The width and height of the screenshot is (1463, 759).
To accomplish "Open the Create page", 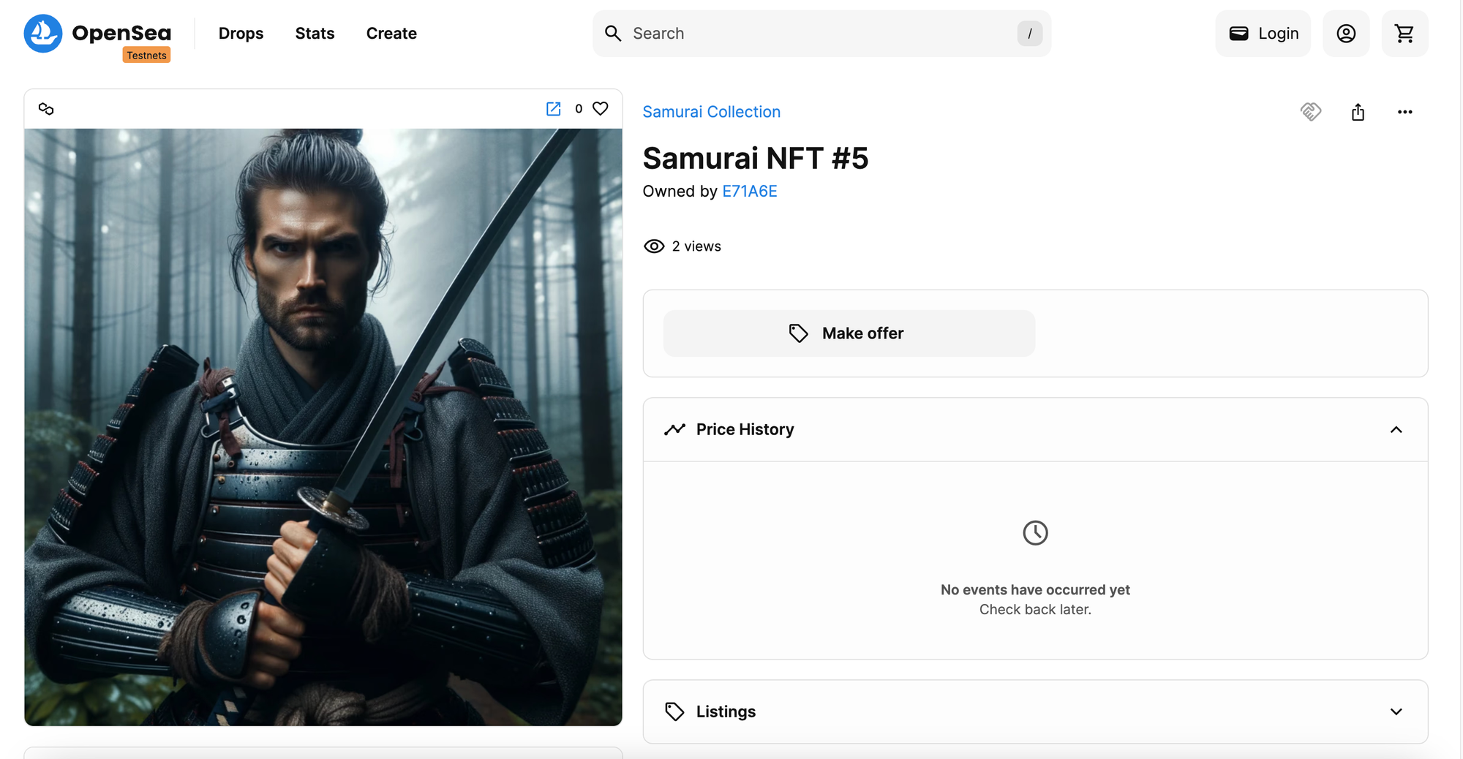I will (x=391, y=34).
